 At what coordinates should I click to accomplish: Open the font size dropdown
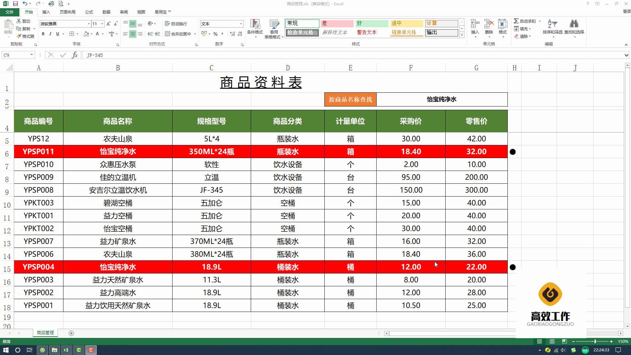102,24
